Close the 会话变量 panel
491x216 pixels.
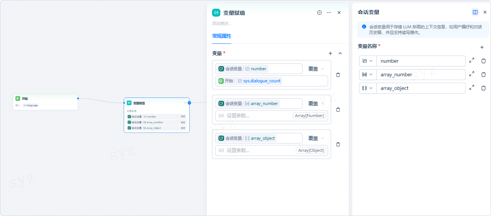coord(485,12)
